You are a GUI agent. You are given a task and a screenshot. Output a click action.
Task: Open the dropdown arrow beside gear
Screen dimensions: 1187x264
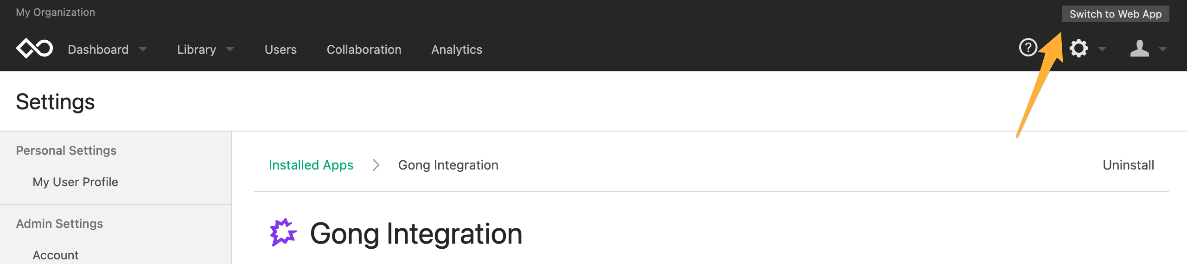coord(1102,49)
